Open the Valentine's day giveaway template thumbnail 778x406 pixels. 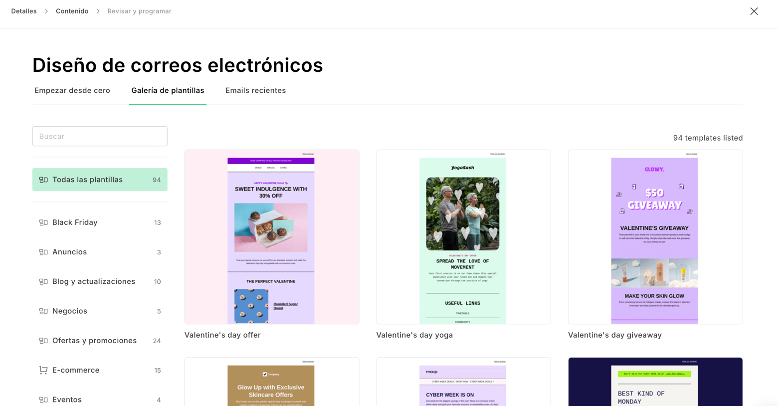pyautogui.click(x=655, y=237)
